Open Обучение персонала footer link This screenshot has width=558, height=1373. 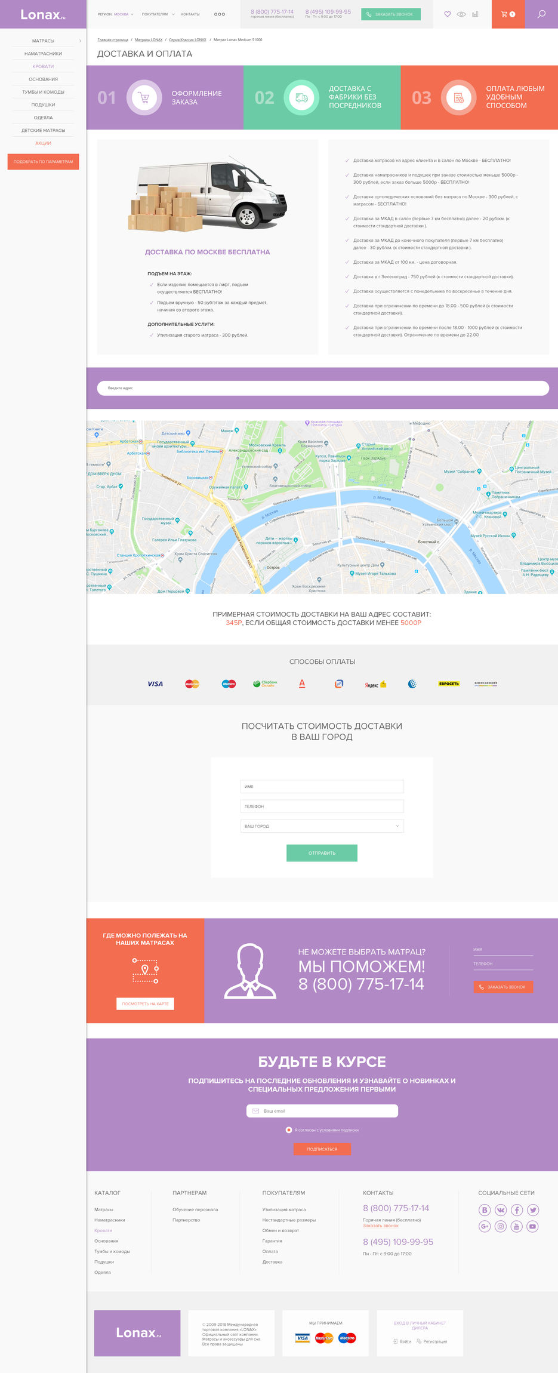tap(195, 1209)
